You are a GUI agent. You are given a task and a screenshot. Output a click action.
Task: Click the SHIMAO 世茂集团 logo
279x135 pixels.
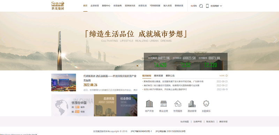(x=58, y=6)
